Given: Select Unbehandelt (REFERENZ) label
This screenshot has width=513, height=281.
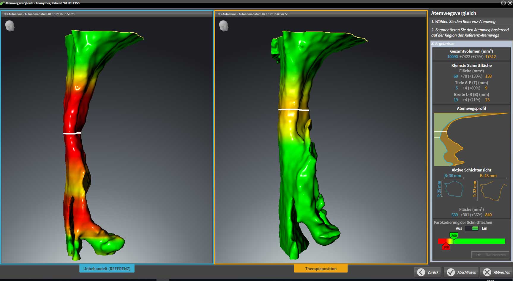Looking at the screenshot, I should coord(107,269).
